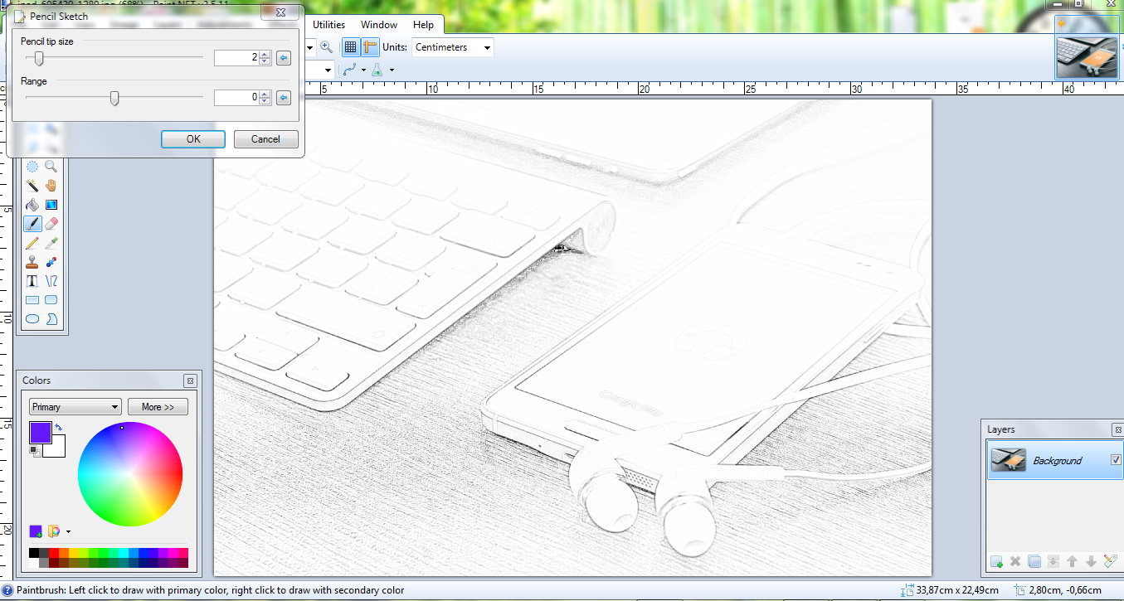Open the zoom level dropdown arrow
The height and width of the screenshot is (601, 1124).
tap(310, 47)
